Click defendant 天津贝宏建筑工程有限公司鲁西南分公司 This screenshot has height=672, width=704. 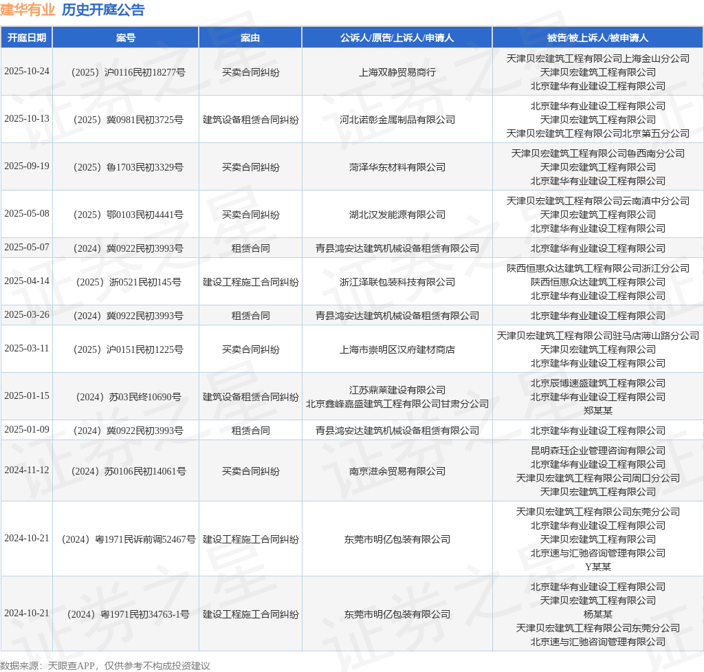[597, 153]
